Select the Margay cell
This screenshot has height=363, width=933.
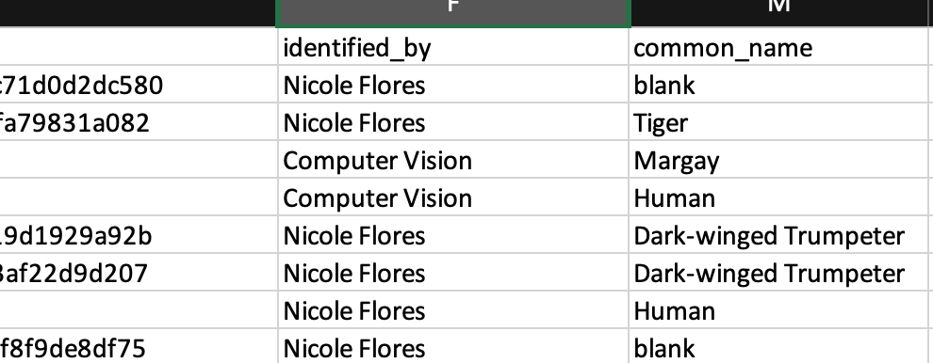[778, 159]
